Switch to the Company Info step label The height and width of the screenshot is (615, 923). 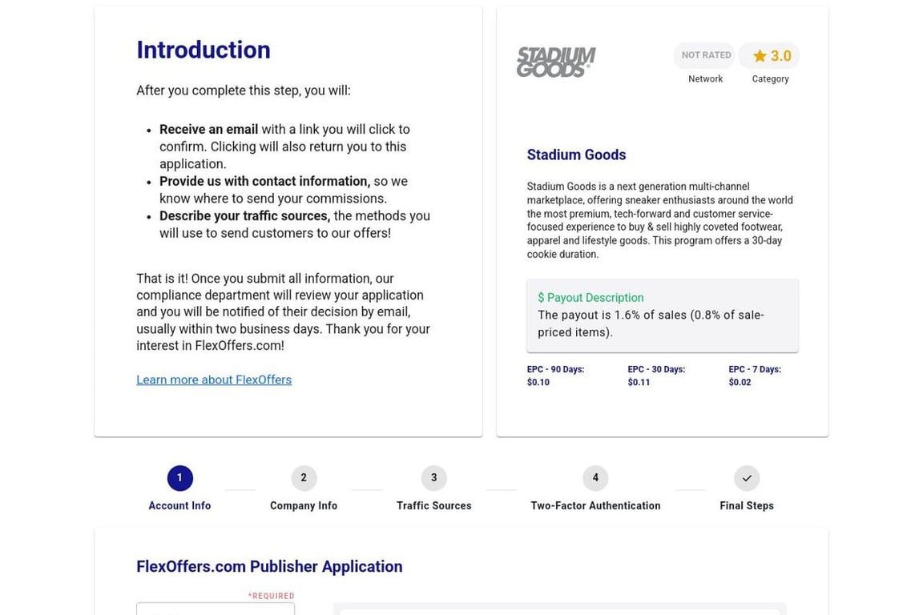pyautogui.click(x=304, y=506)
